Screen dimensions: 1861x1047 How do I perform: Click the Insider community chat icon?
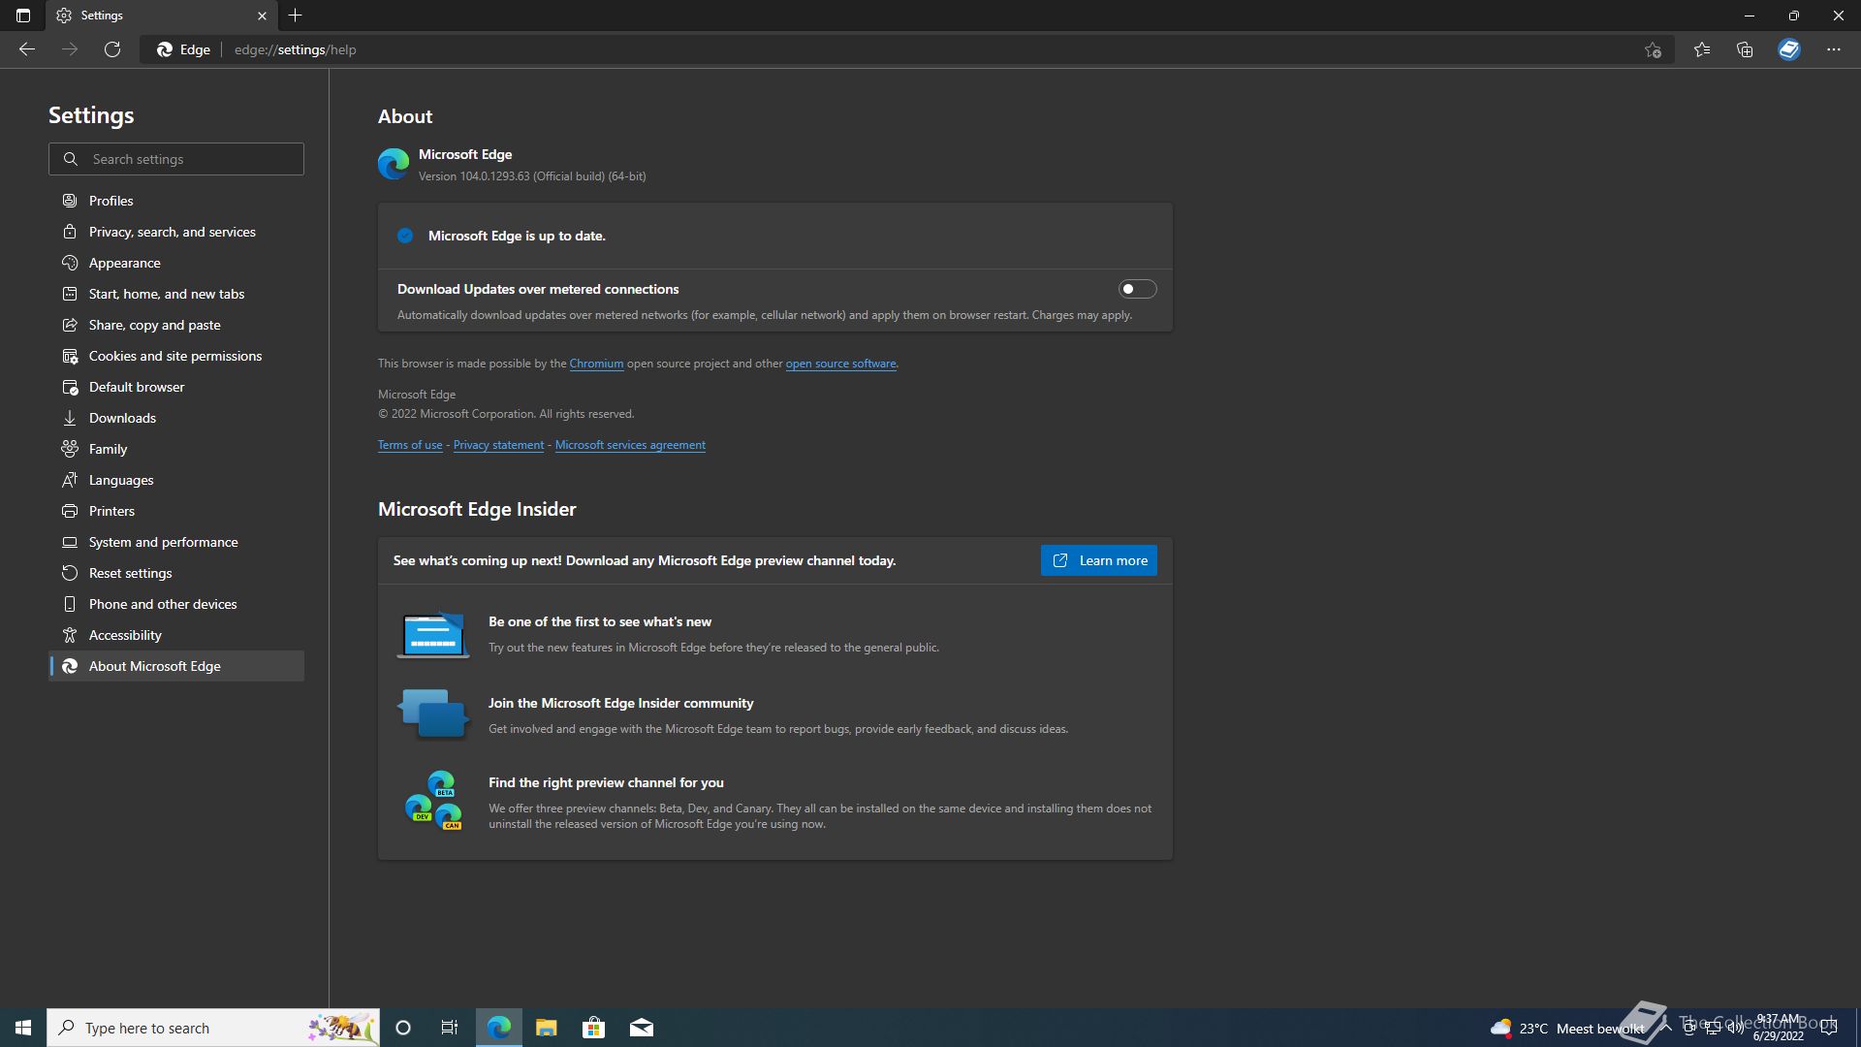click(432, 714)
